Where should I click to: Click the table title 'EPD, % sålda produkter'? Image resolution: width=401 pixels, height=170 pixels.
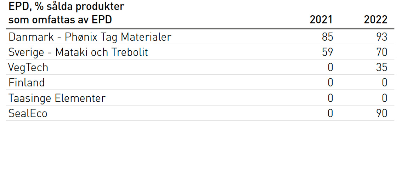point(66,6)
